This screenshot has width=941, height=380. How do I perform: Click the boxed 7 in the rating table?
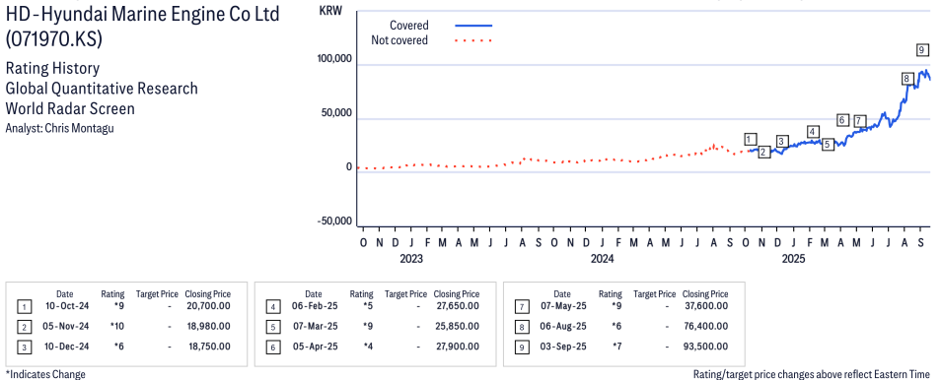click(x=522, y=307)
